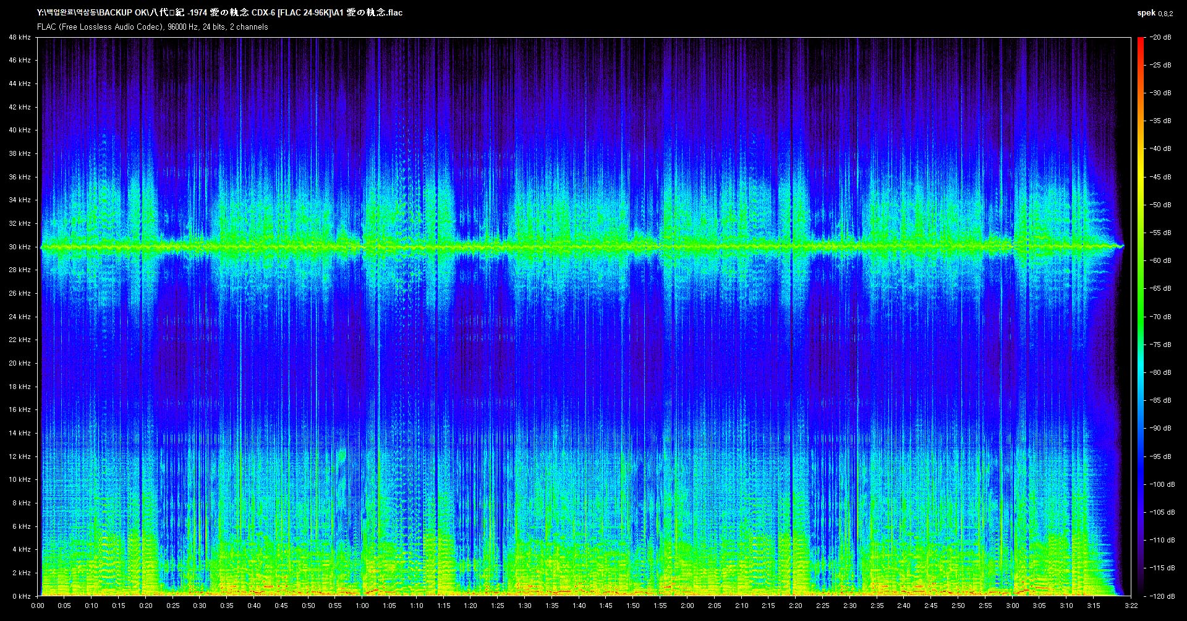Select the 8 kHz frequency label
The height and width of the screenshot is (621, 1187).
click(x=21, y=503)
